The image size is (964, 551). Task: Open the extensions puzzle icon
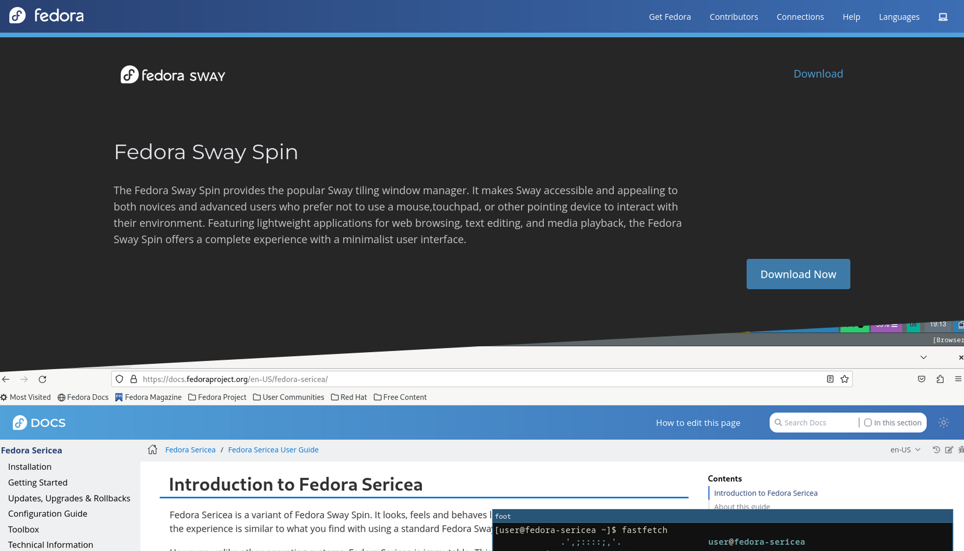pos(940,379)
